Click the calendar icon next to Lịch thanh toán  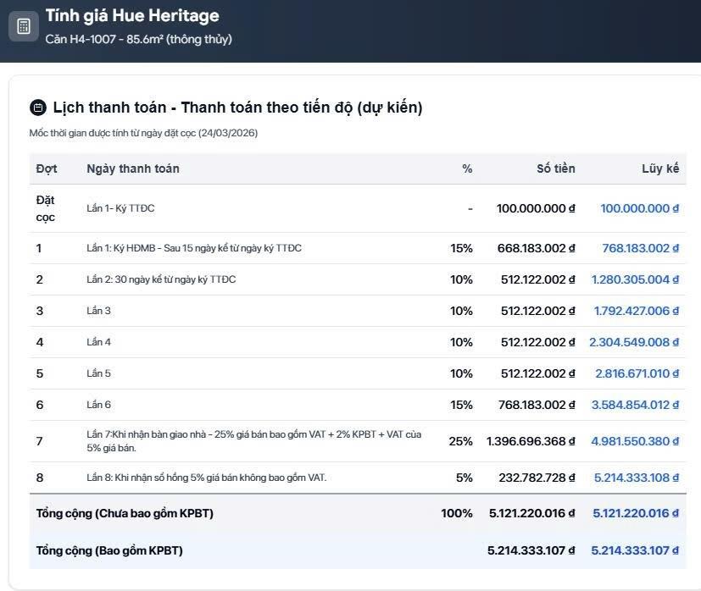point(37,108)
